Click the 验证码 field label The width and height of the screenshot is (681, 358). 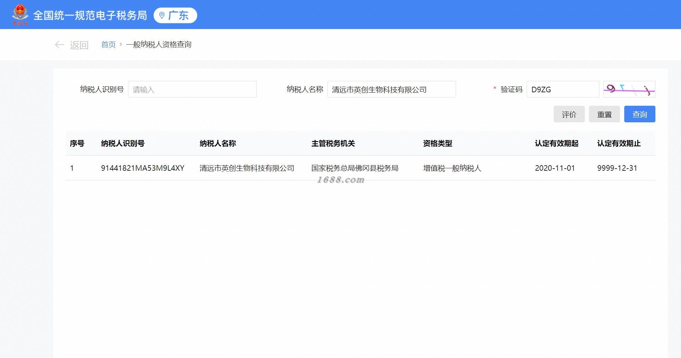tap(511, 89)
